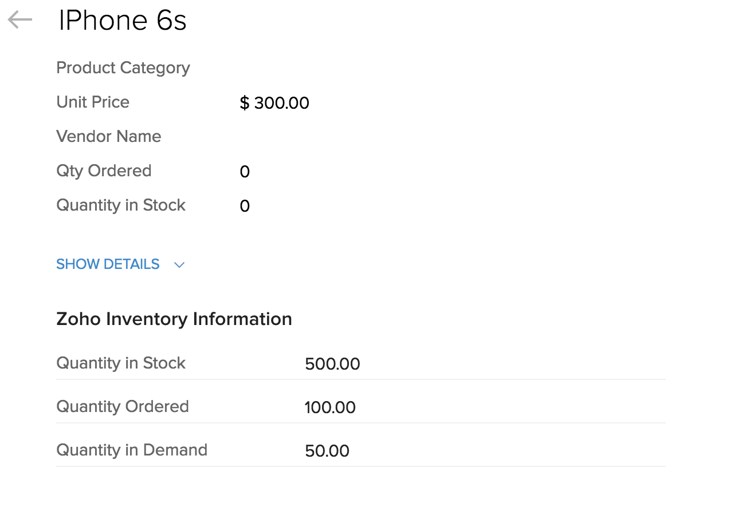
Task: Click the 50.00 demand quantity value
Action: [x=327, y=451]
